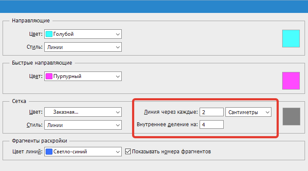Click the cyan guides color swatch

pos(291,39)
